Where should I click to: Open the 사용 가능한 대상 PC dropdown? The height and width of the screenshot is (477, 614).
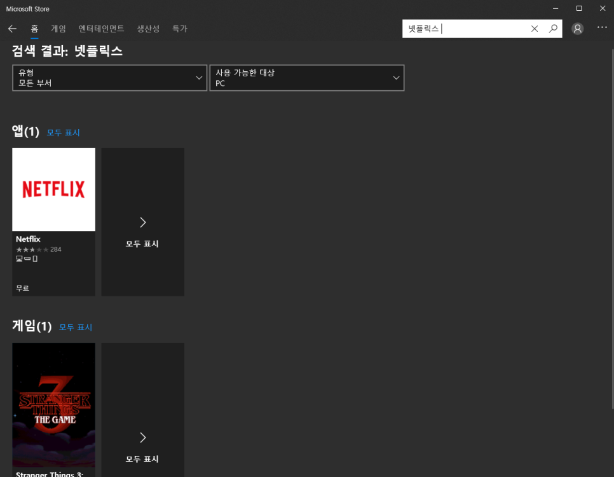[306, 78]
